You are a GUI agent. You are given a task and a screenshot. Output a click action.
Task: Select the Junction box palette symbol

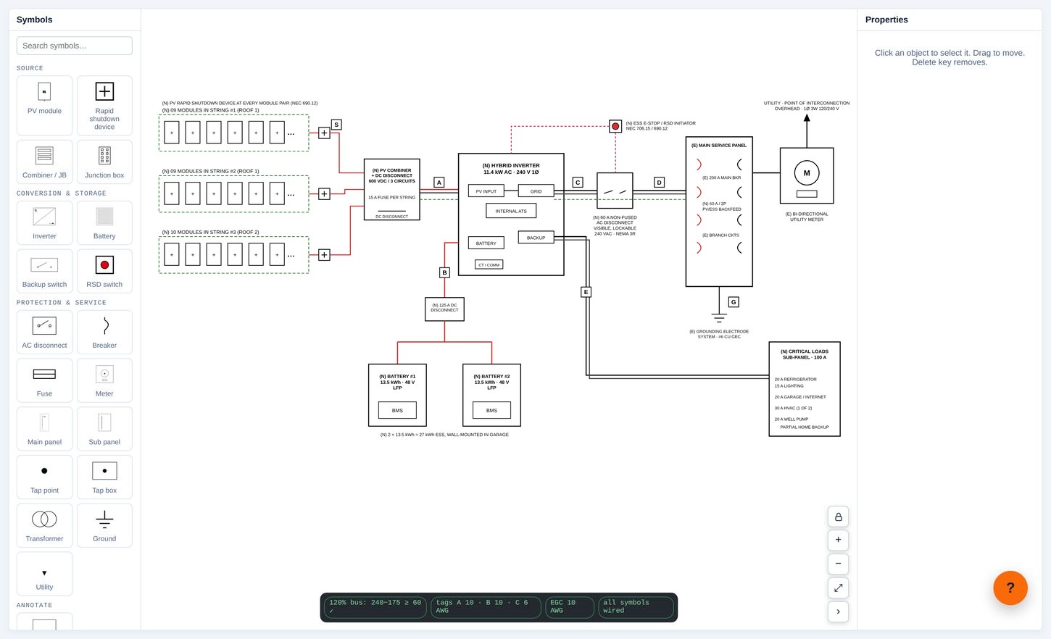104,162
